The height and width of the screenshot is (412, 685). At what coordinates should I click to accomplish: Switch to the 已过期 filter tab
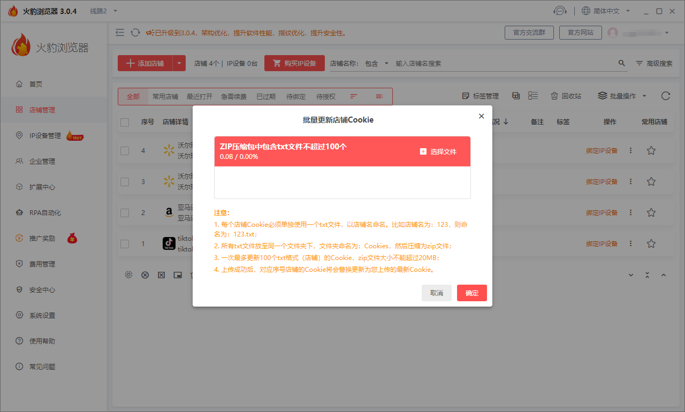(x=265, y=97)
